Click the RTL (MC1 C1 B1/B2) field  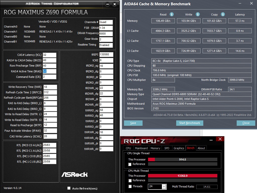tap(49, 162)
